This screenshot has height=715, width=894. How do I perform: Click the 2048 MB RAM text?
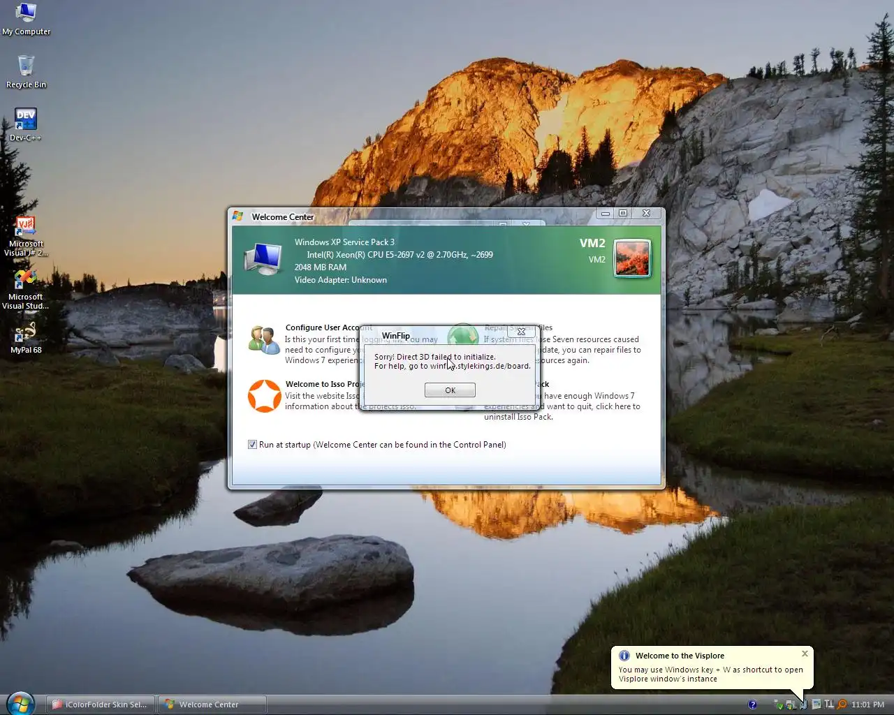click(320, 267)
